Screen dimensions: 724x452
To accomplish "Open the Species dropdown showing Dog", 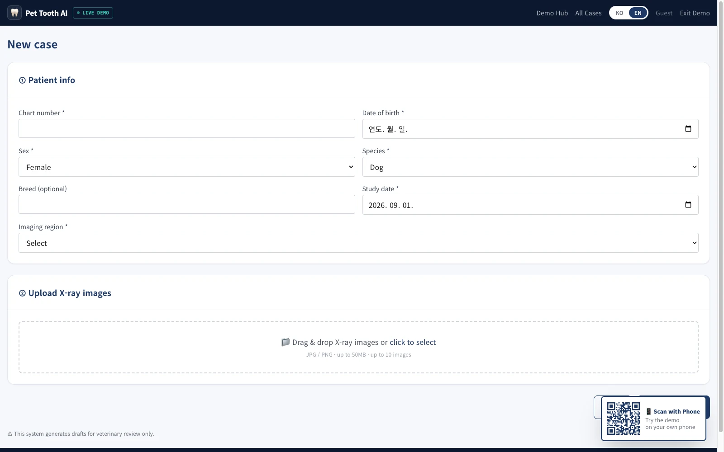I will point(530,167).
